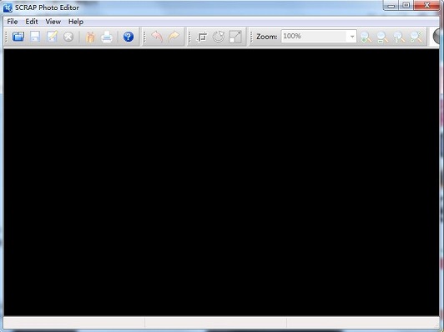Screen dimensions: 444x332
Task: Click the first magnifier icon after Zoom box
Action: pos(366,37)
